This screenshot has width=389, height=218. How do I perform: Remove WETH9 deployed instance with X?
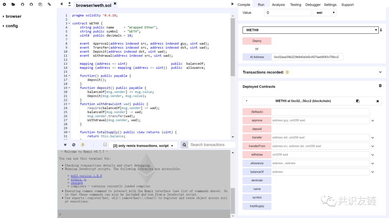[377, 101]
